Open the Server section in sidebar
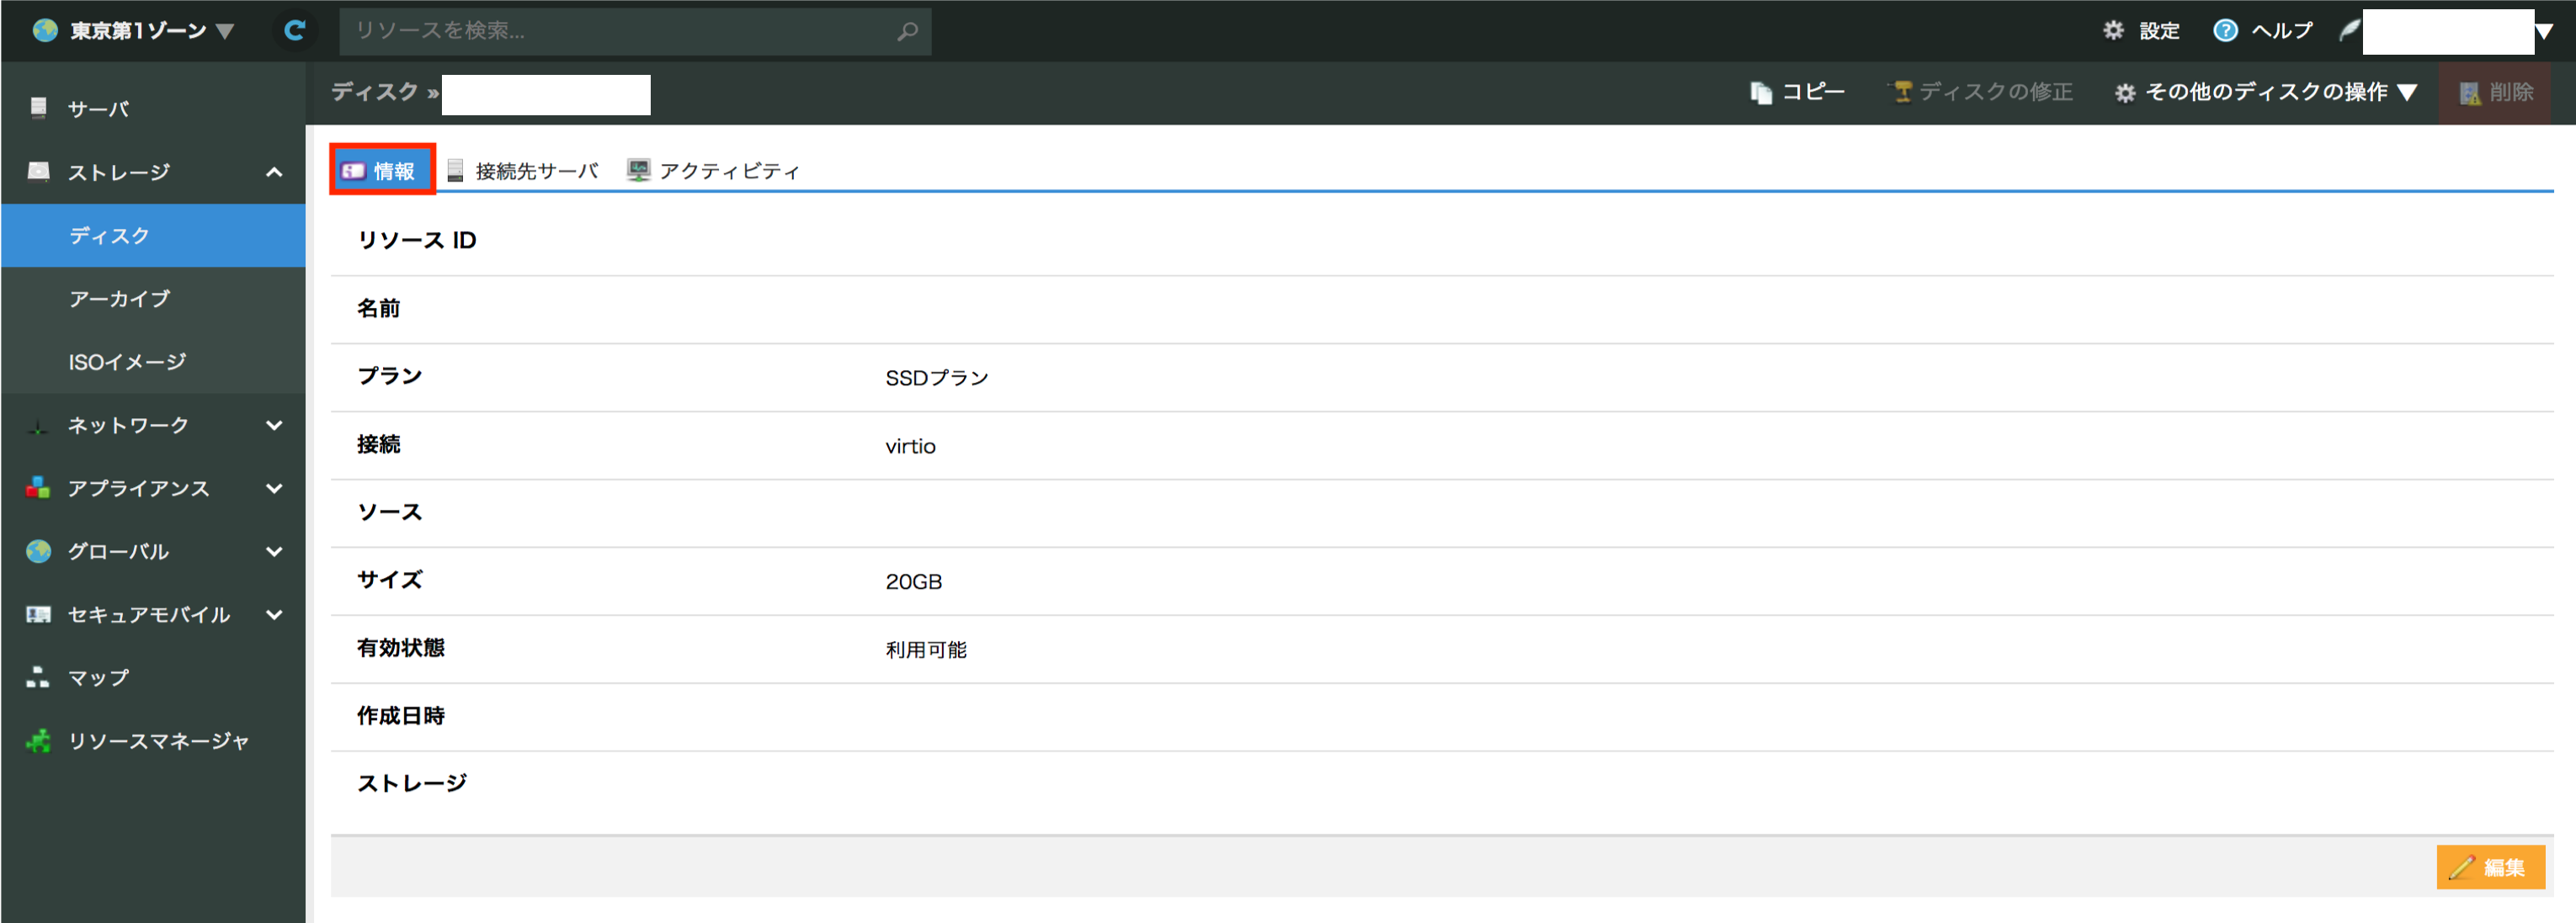 98,109
